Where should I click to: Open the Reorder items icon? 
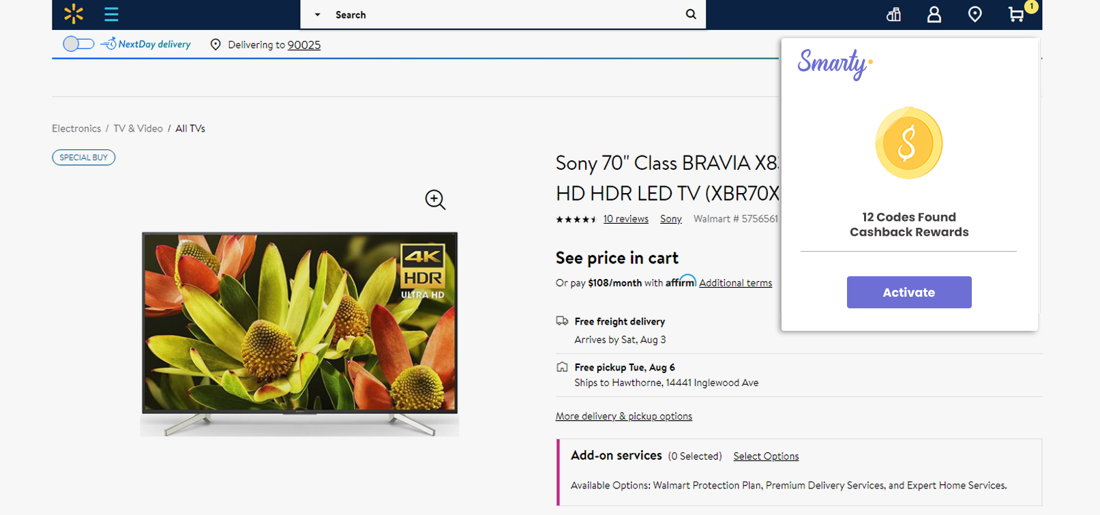click(x=893, y=14)
